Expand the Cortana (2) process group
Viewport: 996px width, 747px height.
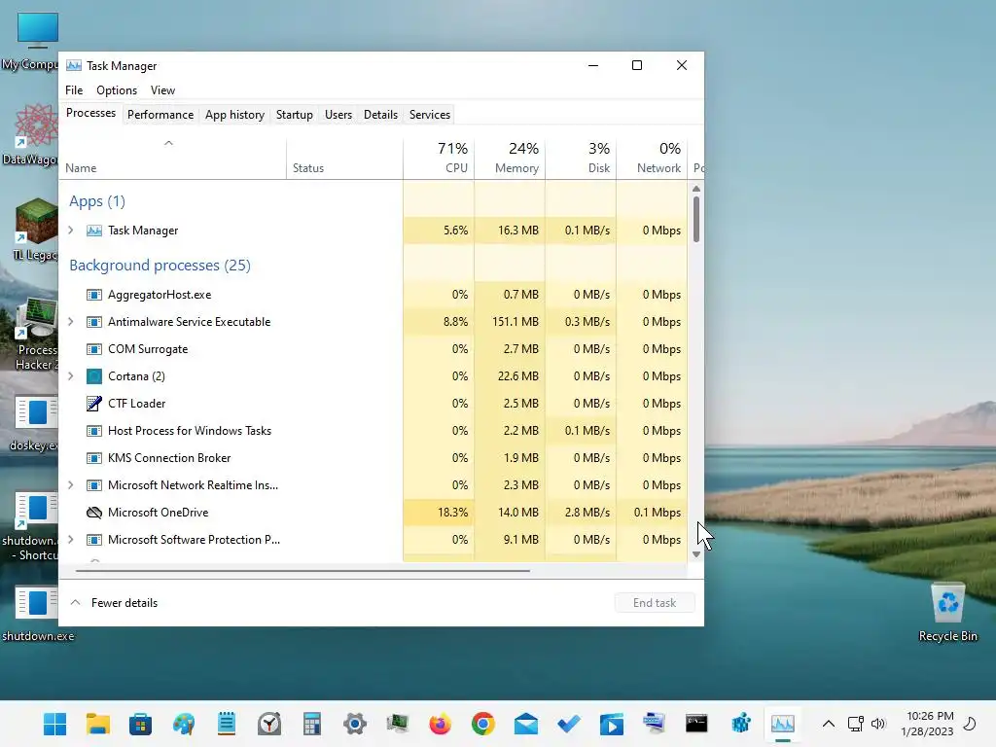pos(71,376)
